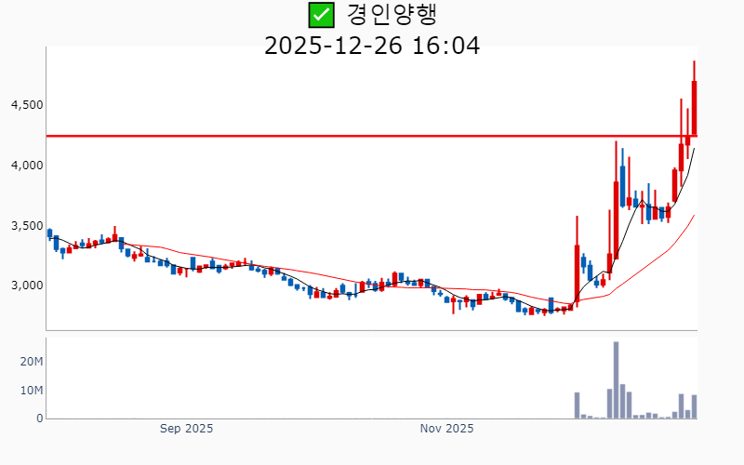
Task: Click the black moving average line's right end
Action: tap(694, 150)
